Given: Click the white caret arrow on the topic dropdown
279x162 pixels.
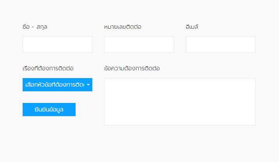Looking at the screenshot, I should (88, 85).
